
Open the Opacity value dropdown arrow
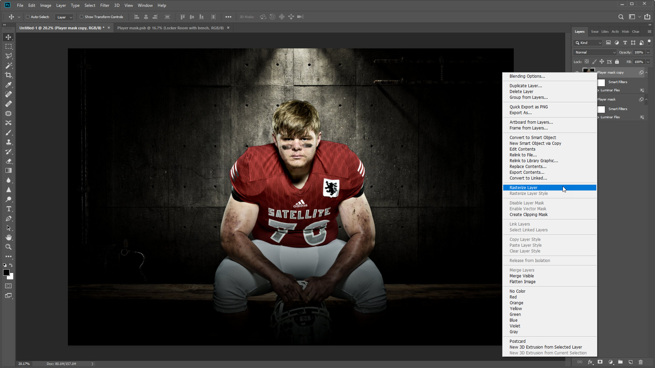[x=648, y=52]
